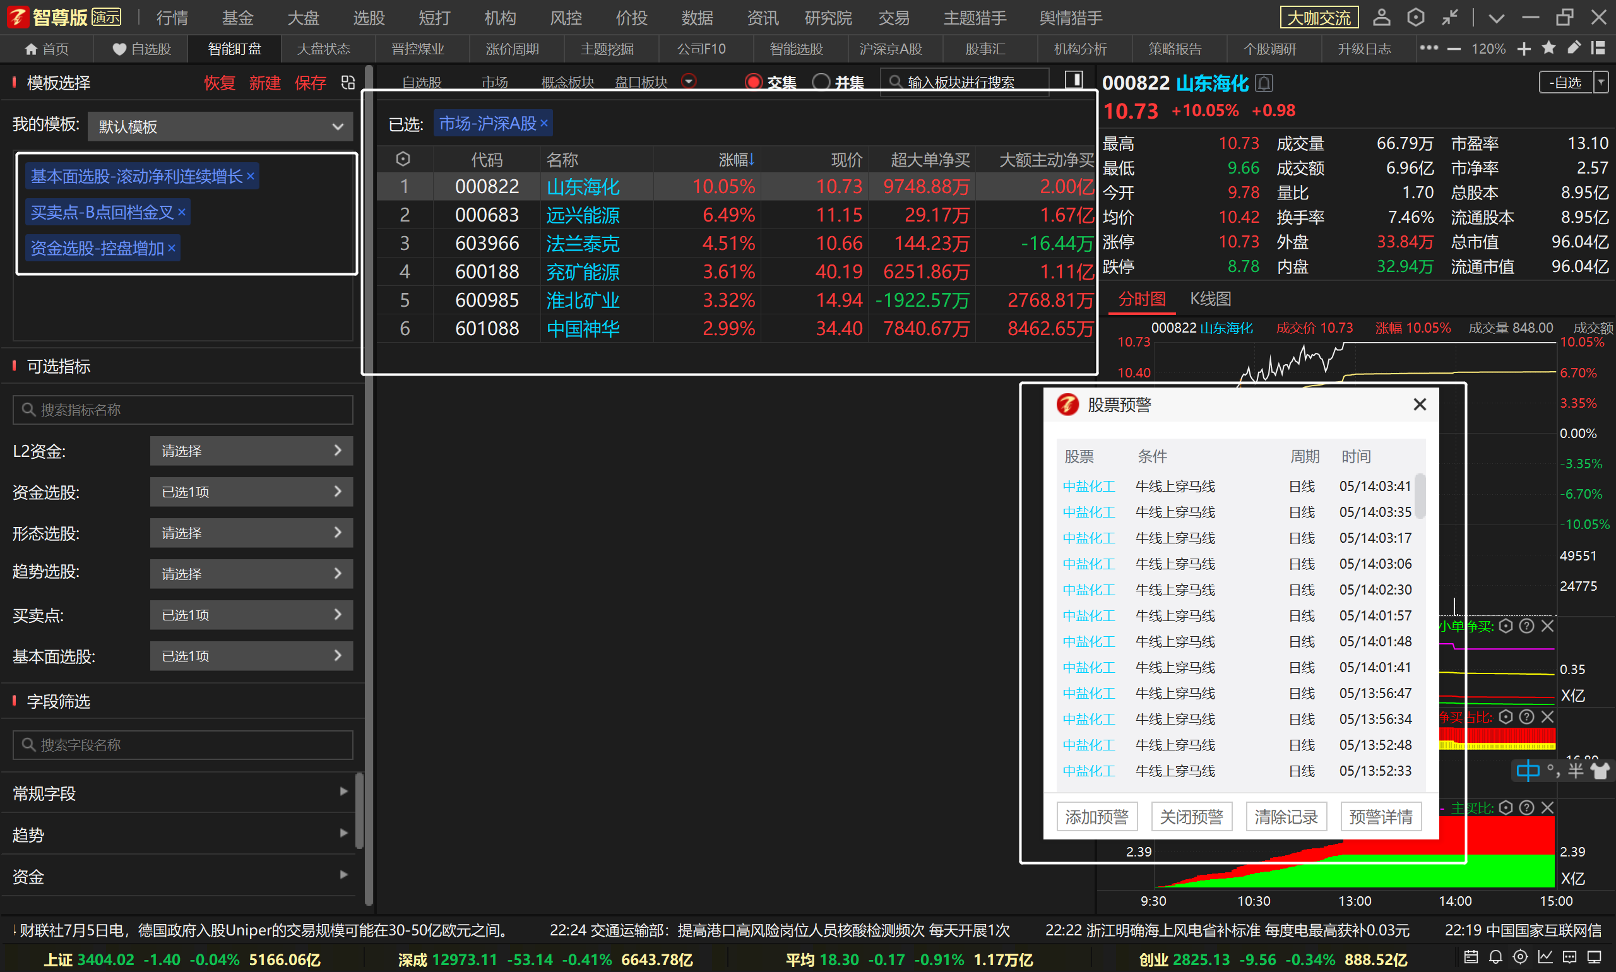Close the 主买比 indicator panel
Viewport: 1616px width, 972px height.
tap(1547, 809)
